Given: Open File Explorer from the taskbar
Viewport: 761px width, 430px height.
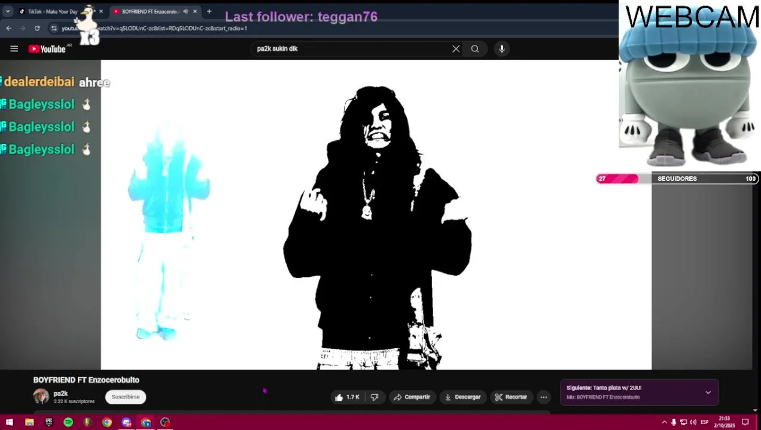Looking at the screenshot, I should (x=29, y=422).
